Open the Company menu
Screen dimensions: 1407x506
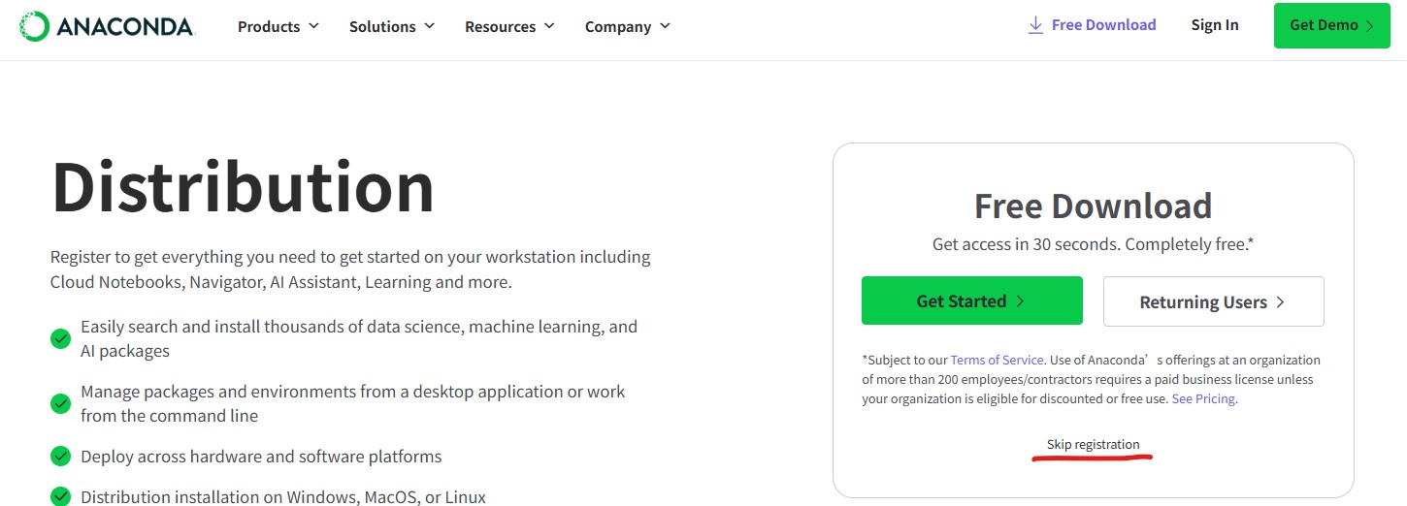pos(628,26)
